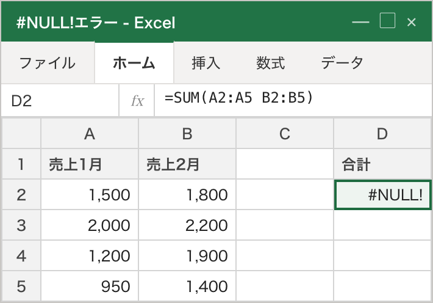The height and width of the screenshot is (303, 433).
Task: Click the #NULL! error cell
Action: tap(382, 194)
